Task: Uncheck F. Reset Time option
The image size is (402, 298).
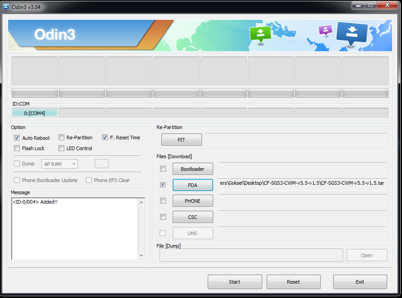Action: [x=105, y=138]
